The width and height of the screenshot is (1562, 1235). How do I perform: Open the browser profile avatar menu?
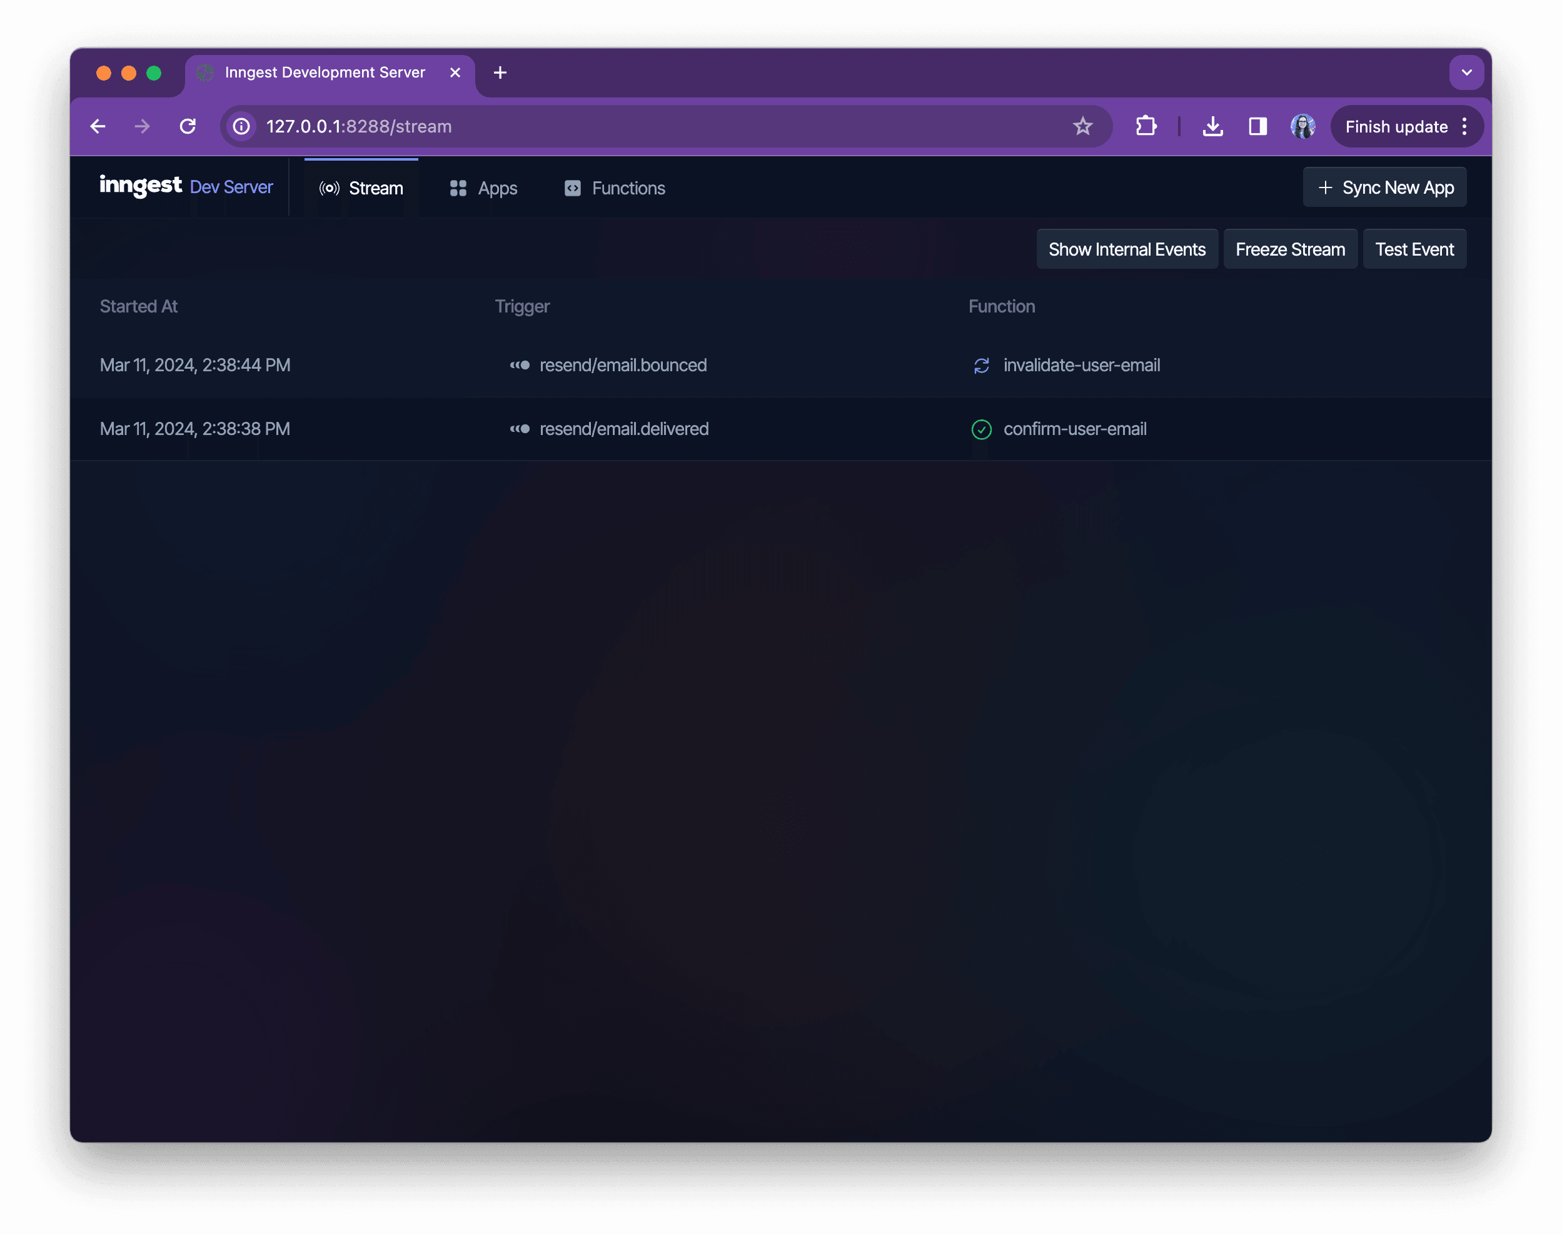click(1303, 126)
